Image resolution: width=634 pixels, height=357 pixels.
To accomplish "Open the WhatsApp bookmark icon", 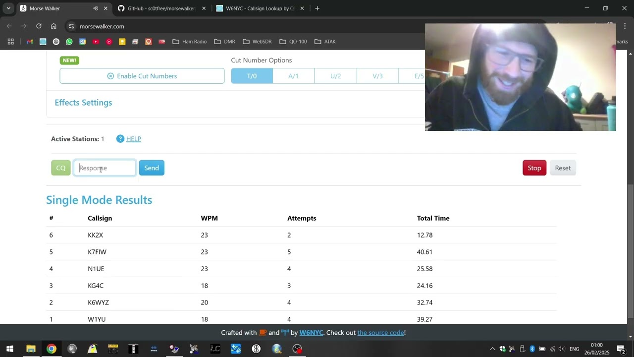I will click(x=69, y=42).
